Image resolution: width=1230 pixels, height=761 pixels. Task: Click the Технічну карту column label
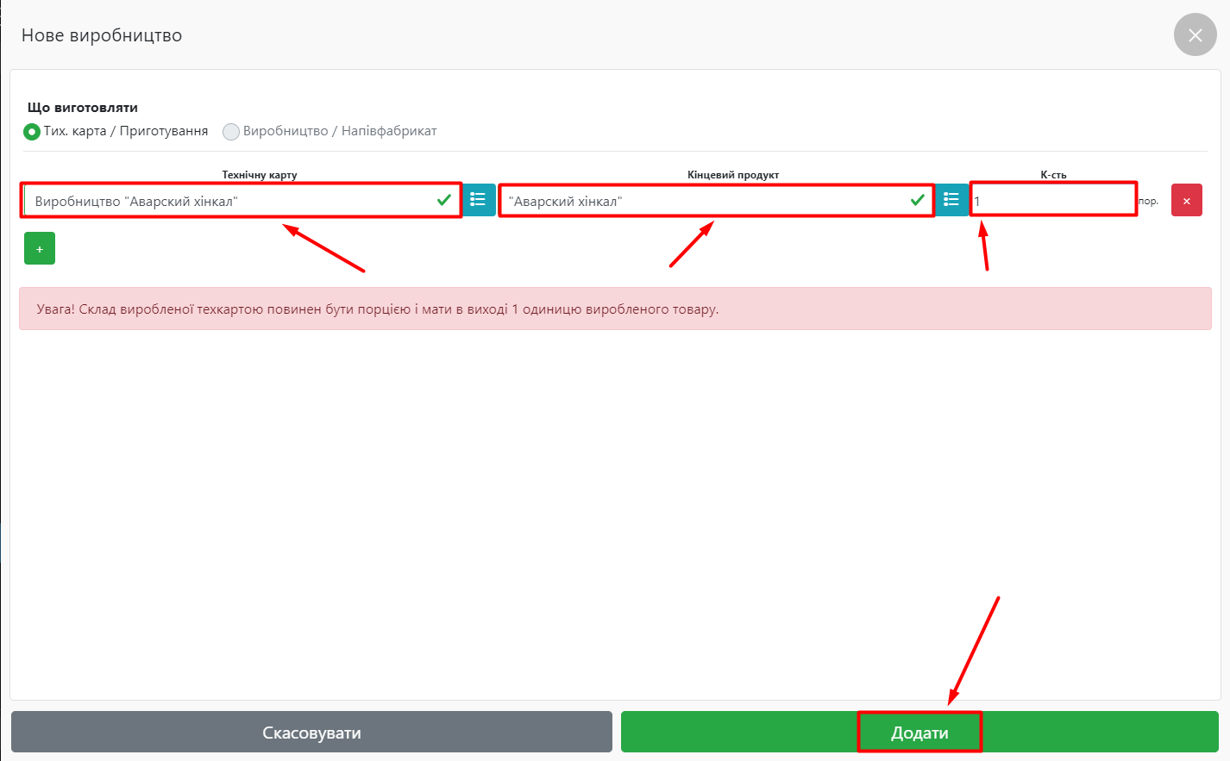coord(260,175)
